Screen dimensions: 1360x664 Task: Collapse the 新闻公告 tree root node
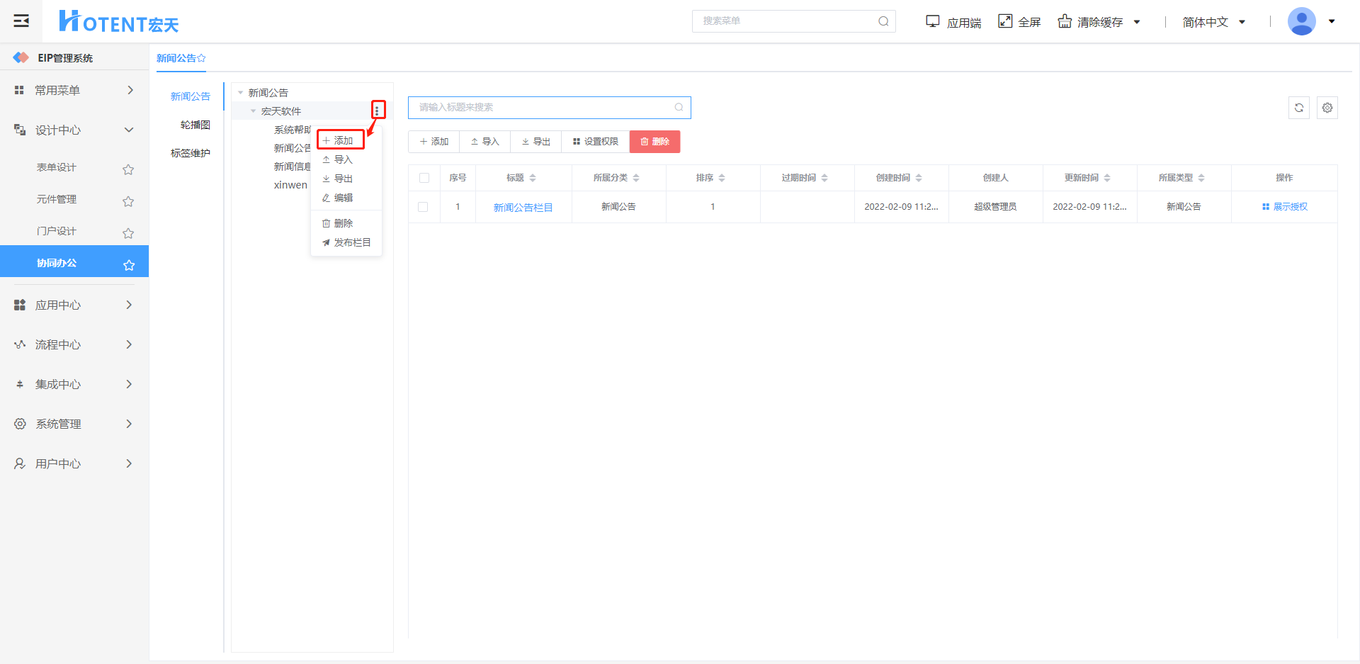[x=241, y=93]
